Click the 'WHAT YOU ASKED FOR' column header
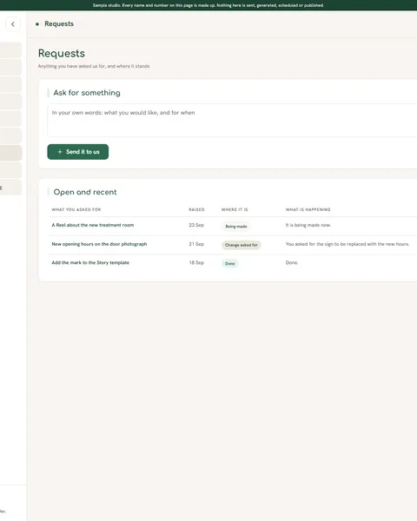This screenshot has height=521, width=417. tap(76, 209)
